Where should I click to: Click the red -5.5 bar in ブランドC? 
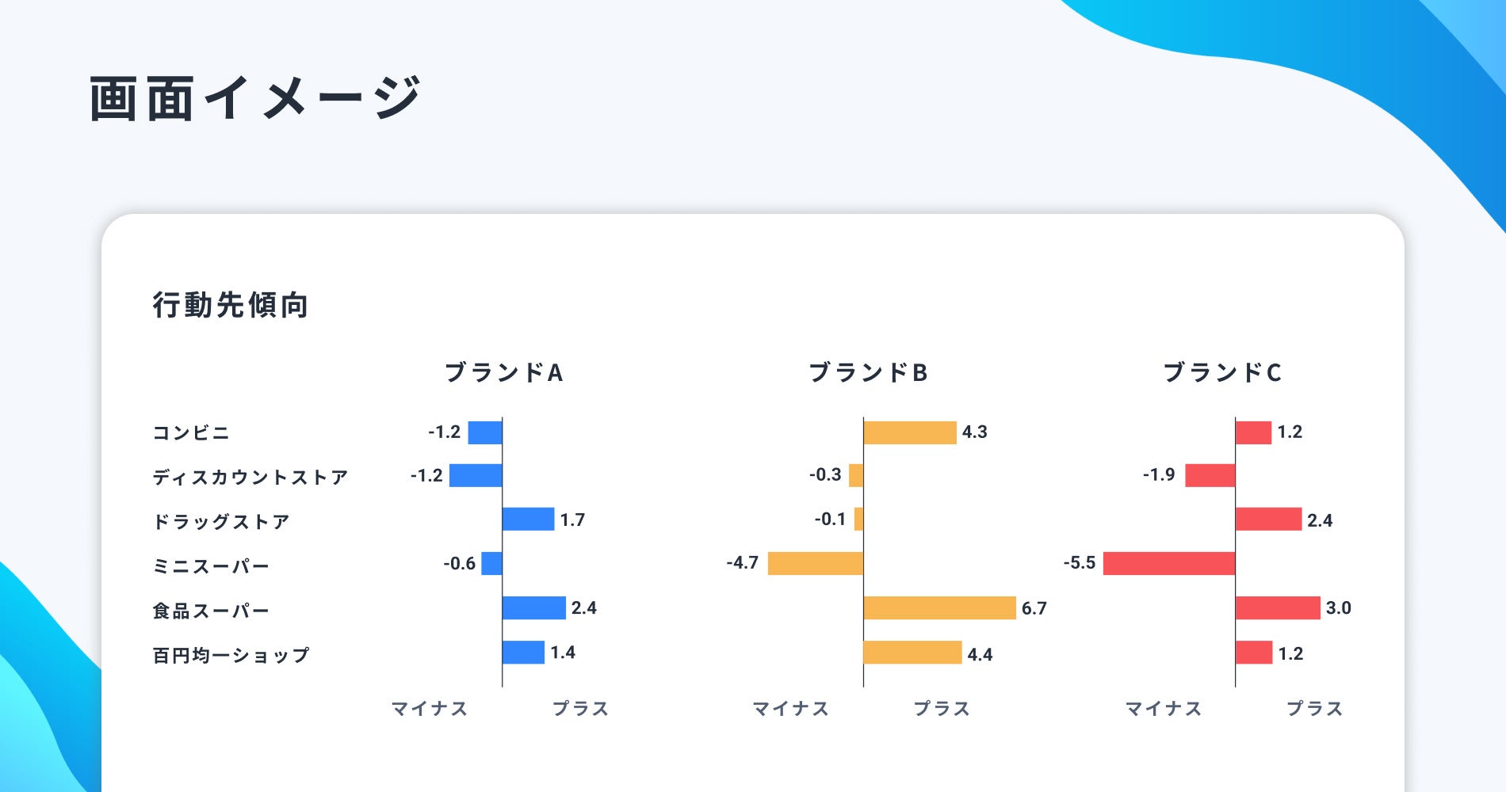[1169, 563]
